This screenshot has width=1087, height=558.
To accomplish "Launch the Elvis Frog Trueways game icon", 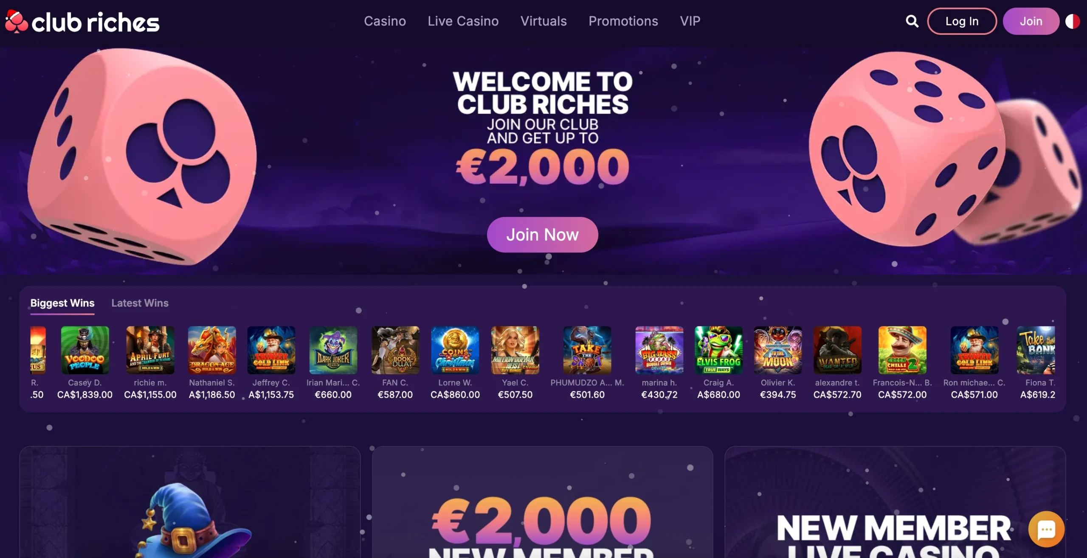I will [x=718, y=350].
